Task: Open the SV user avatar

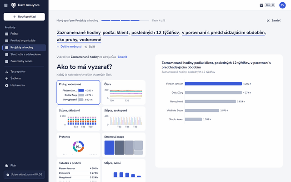Action: [282, 5]
